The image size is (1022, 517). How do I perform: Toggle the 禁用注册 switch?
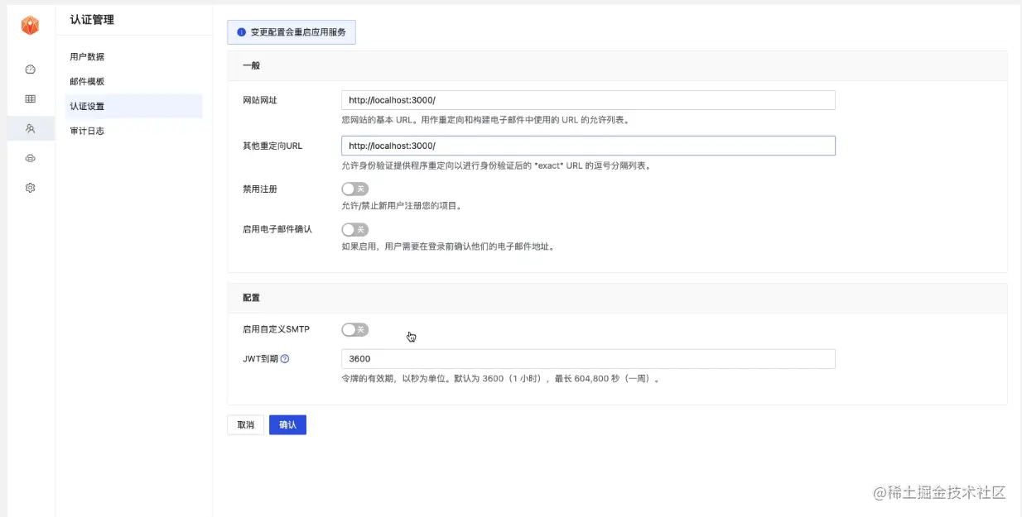tap(354, 189)
